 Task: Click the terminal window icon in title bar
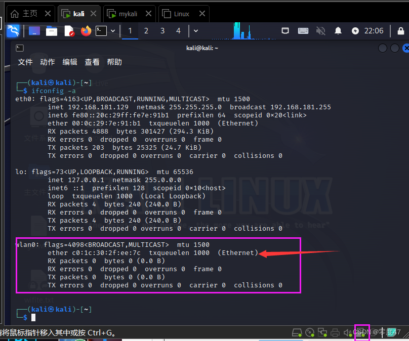(x=20, y=48)
